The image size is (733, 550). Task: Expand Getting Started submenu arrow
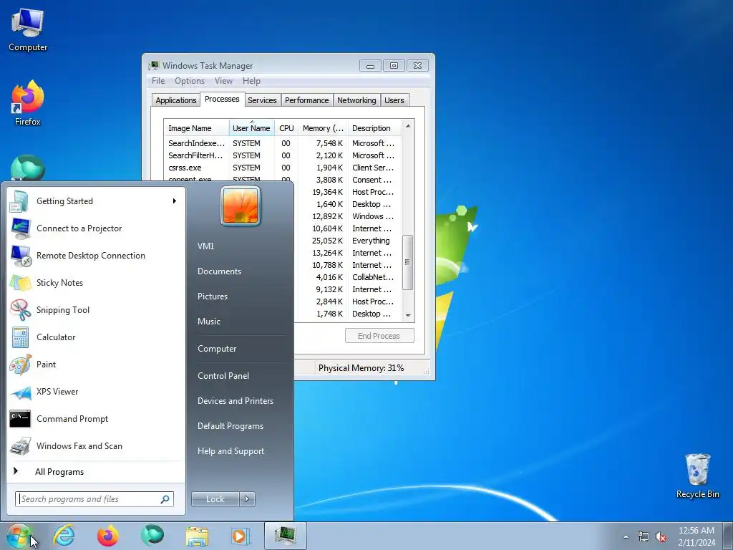point(175,201)
